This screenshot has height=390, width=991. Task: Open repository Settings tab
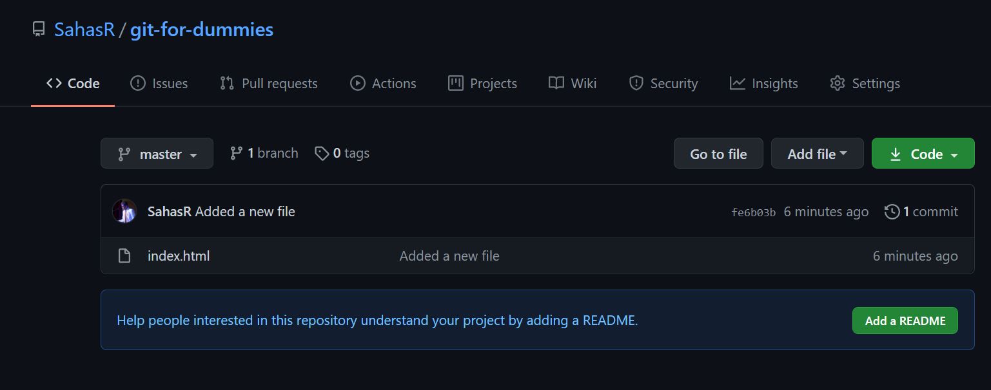click(x=865, y=84)
